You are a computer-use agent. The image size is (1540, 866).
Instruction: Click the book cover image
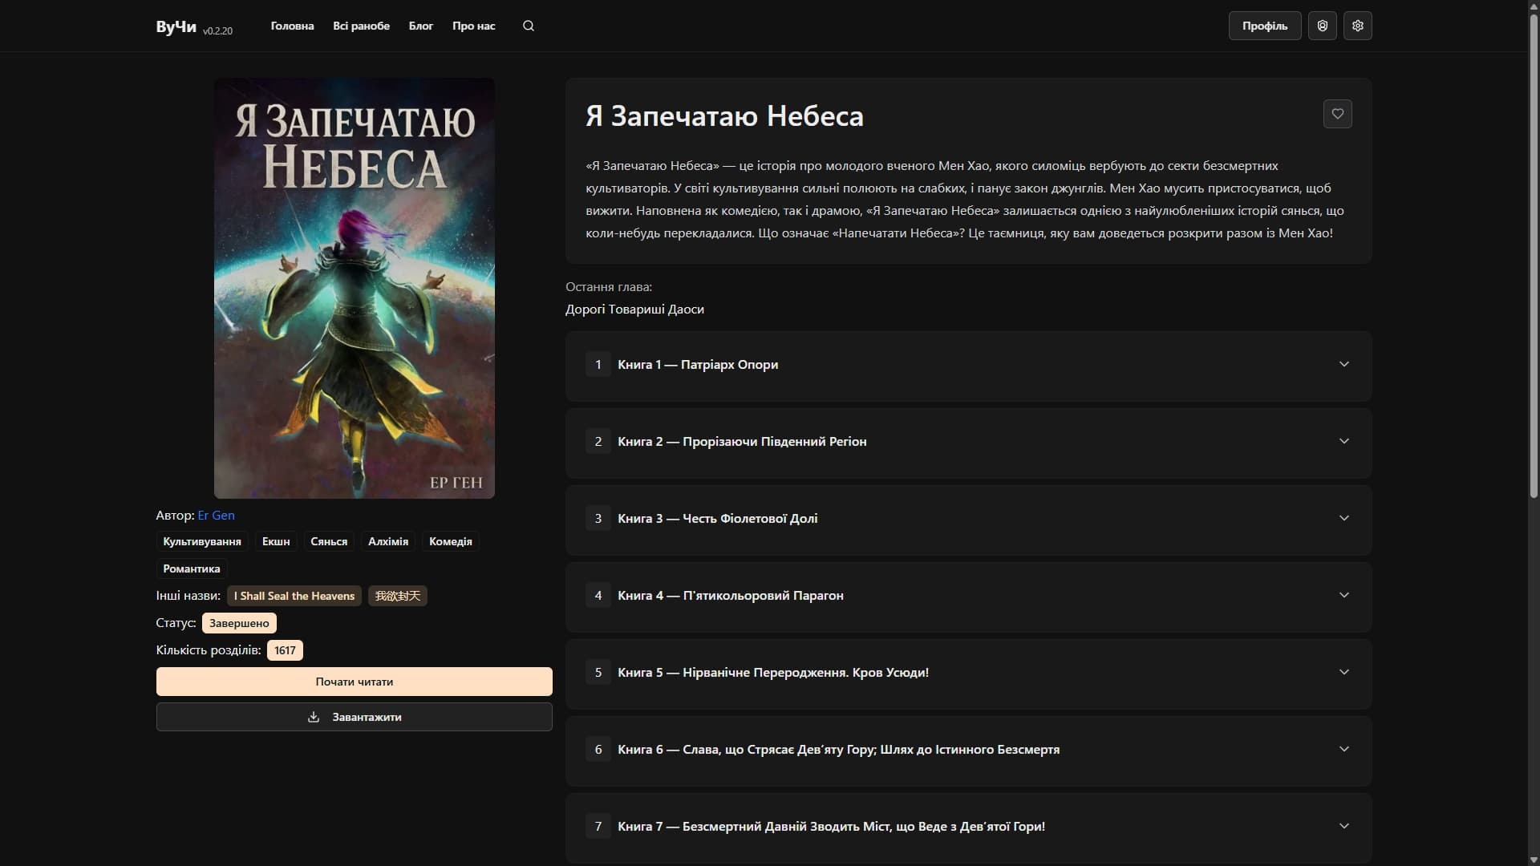pos(355,288)
